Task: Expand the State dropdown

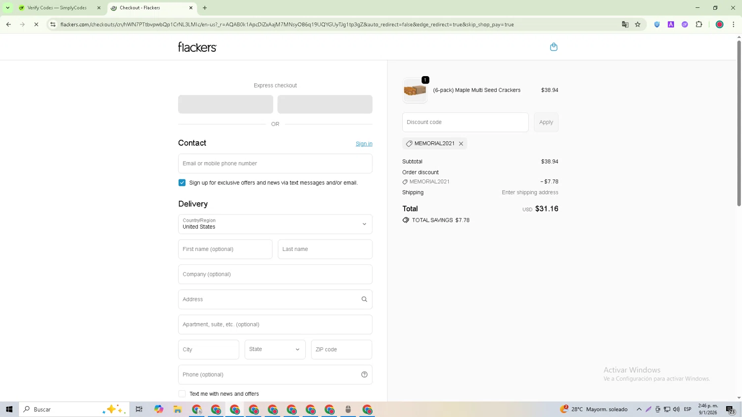Action: pyautogui.click(x=275, y=349)
